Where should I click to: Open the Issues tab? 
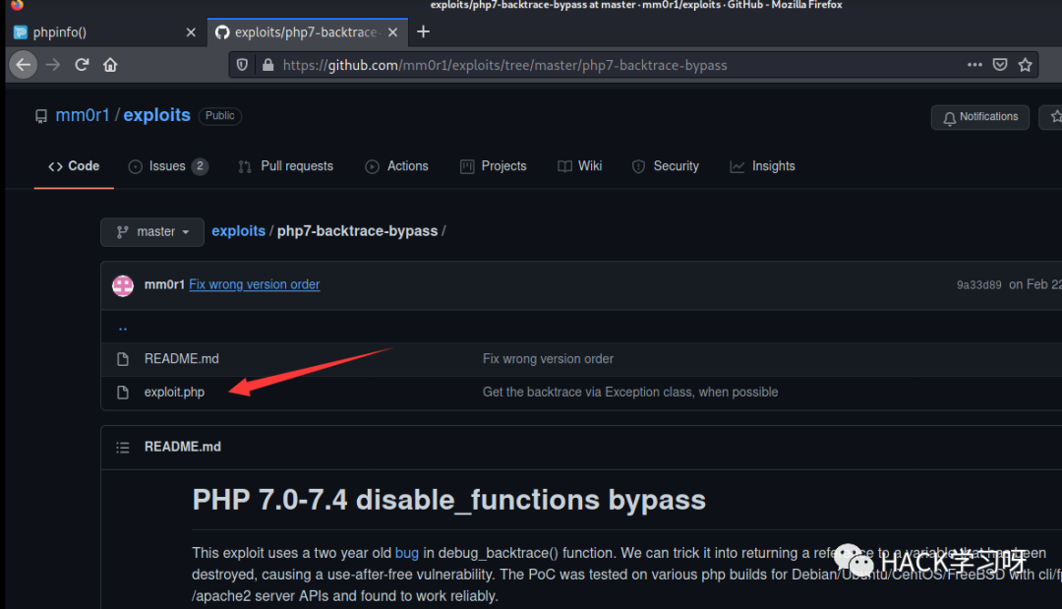click(168, 166)
